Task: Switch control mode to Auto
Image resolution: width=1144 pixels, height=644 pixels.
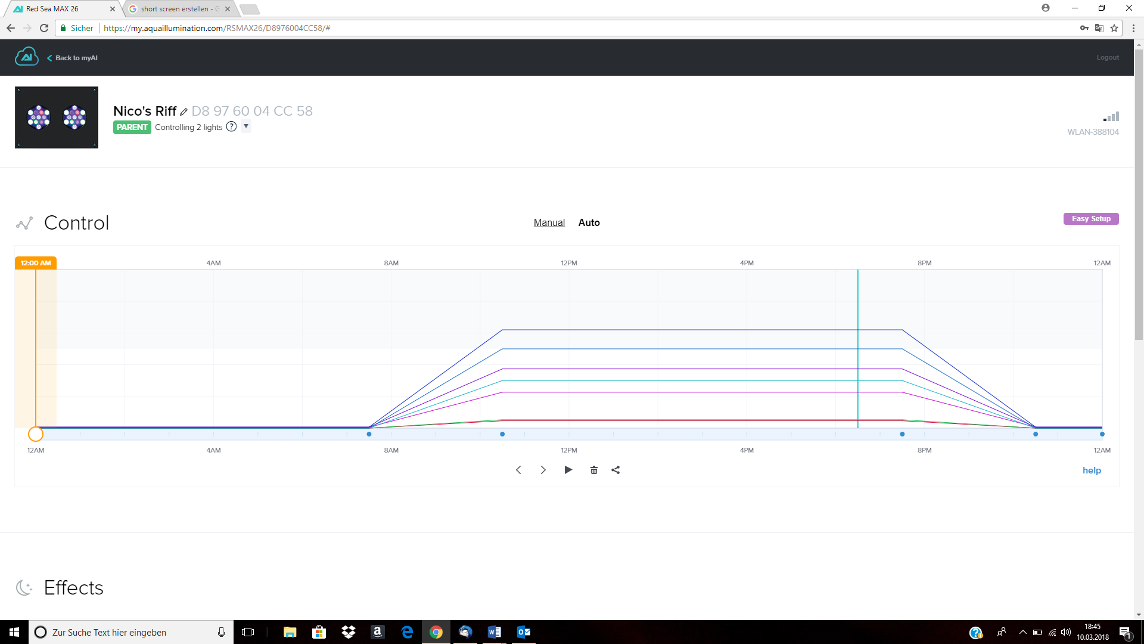Action: 589,222
